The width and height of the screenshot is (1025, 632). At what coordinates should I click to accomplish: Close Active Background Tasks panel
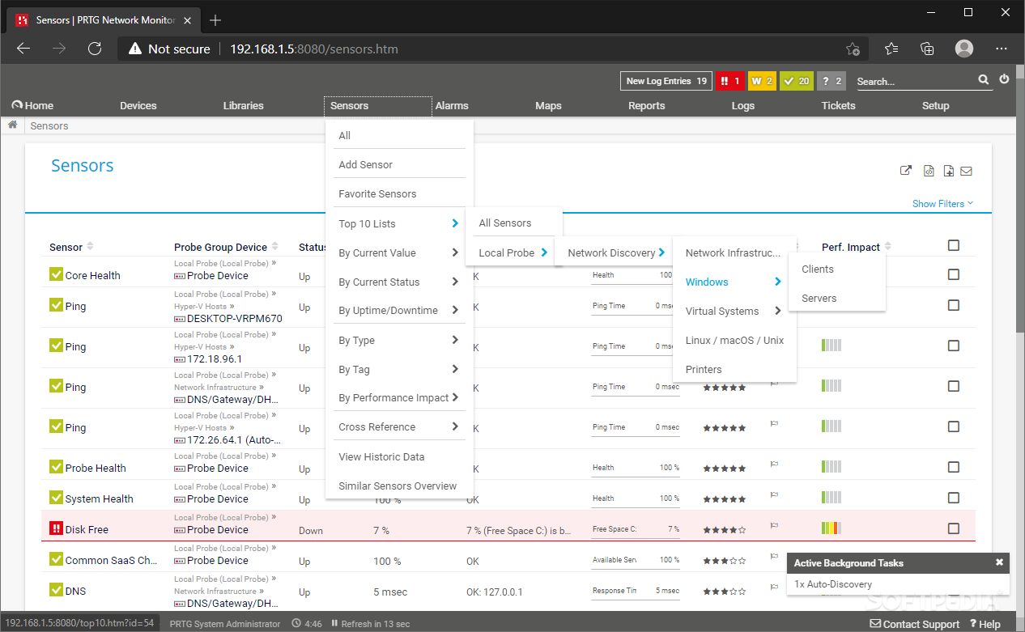[999, 562]
